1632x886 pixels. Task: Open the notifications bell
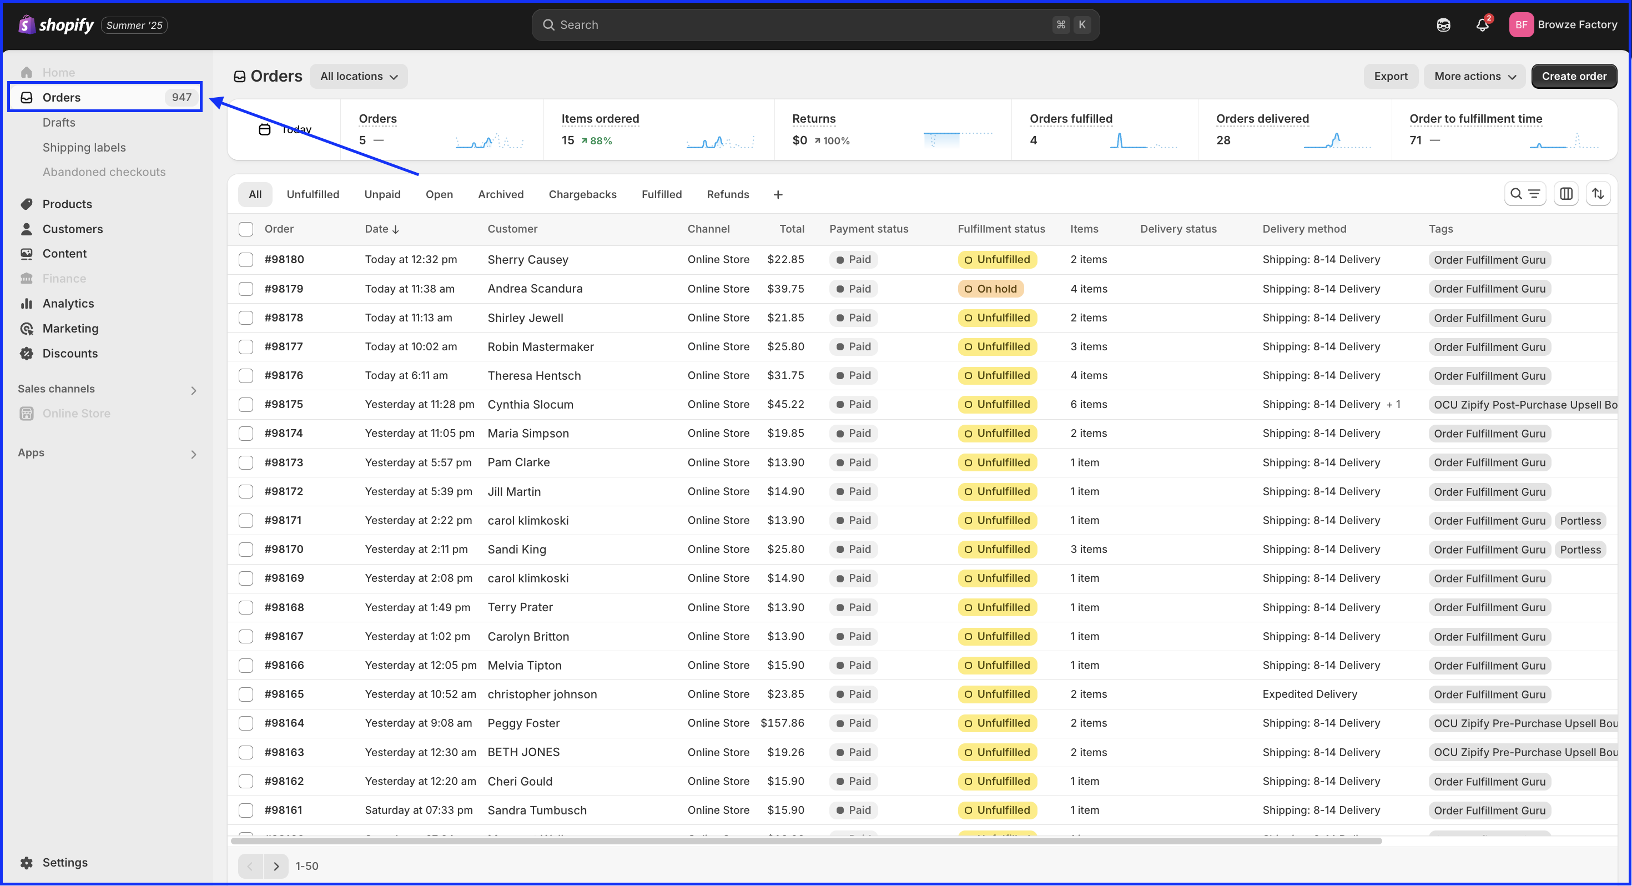click(x=1482, y=25)
